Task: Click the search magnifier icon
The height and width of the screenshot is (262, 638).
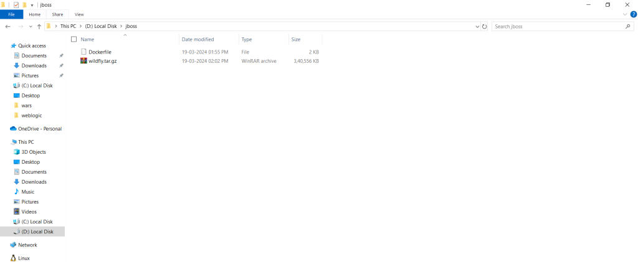Action: [627, 26]
